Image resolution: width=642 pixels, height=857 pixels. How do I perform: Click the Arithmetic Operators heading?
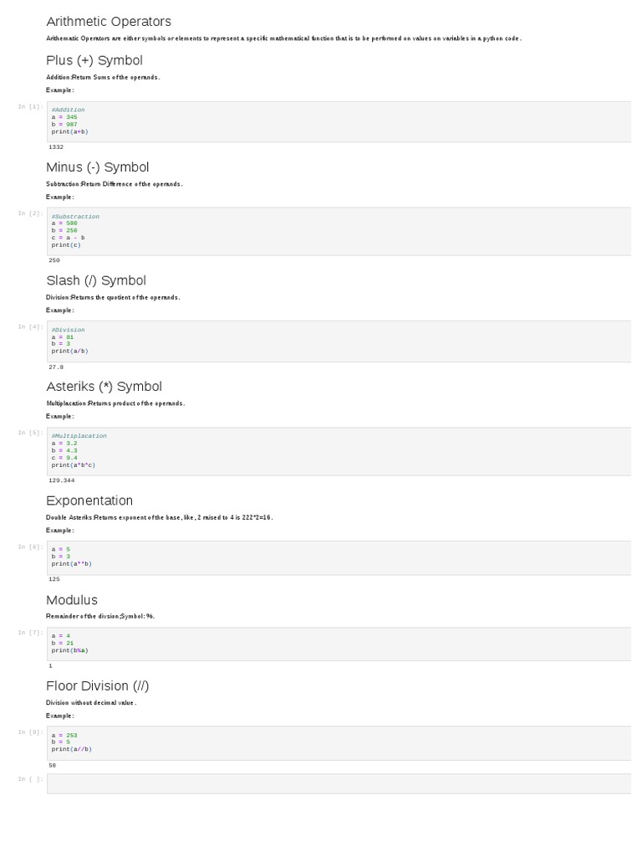pyautogui.click(x=109, y=21)
